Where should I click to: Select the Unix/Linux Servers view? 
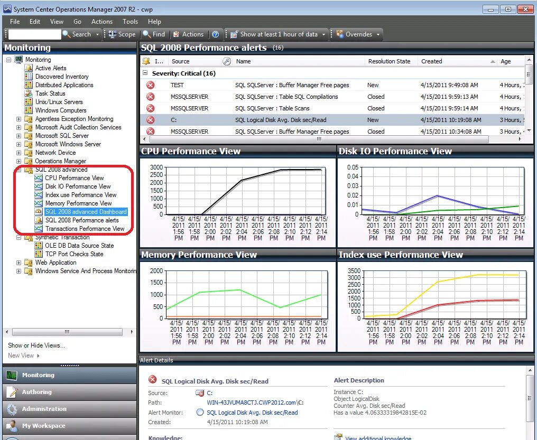click(x=59, y=102)
